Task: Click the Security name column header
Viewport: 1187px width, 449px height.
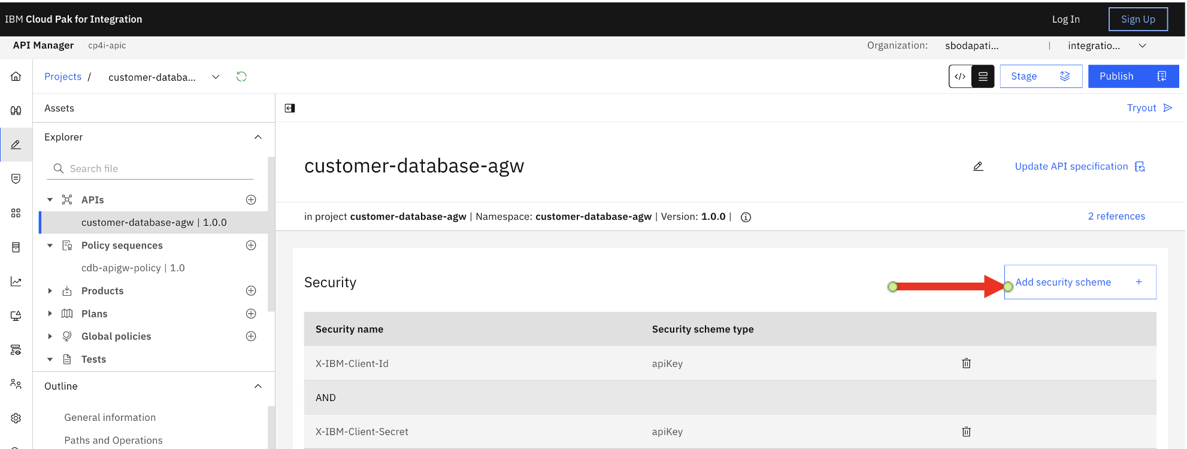Action: (349, 329)
